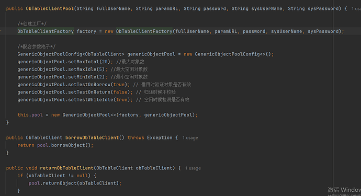Viewport: 361px width, 196px height.
Task: Click the setMaxTotal method call
Action: point(84,62)
